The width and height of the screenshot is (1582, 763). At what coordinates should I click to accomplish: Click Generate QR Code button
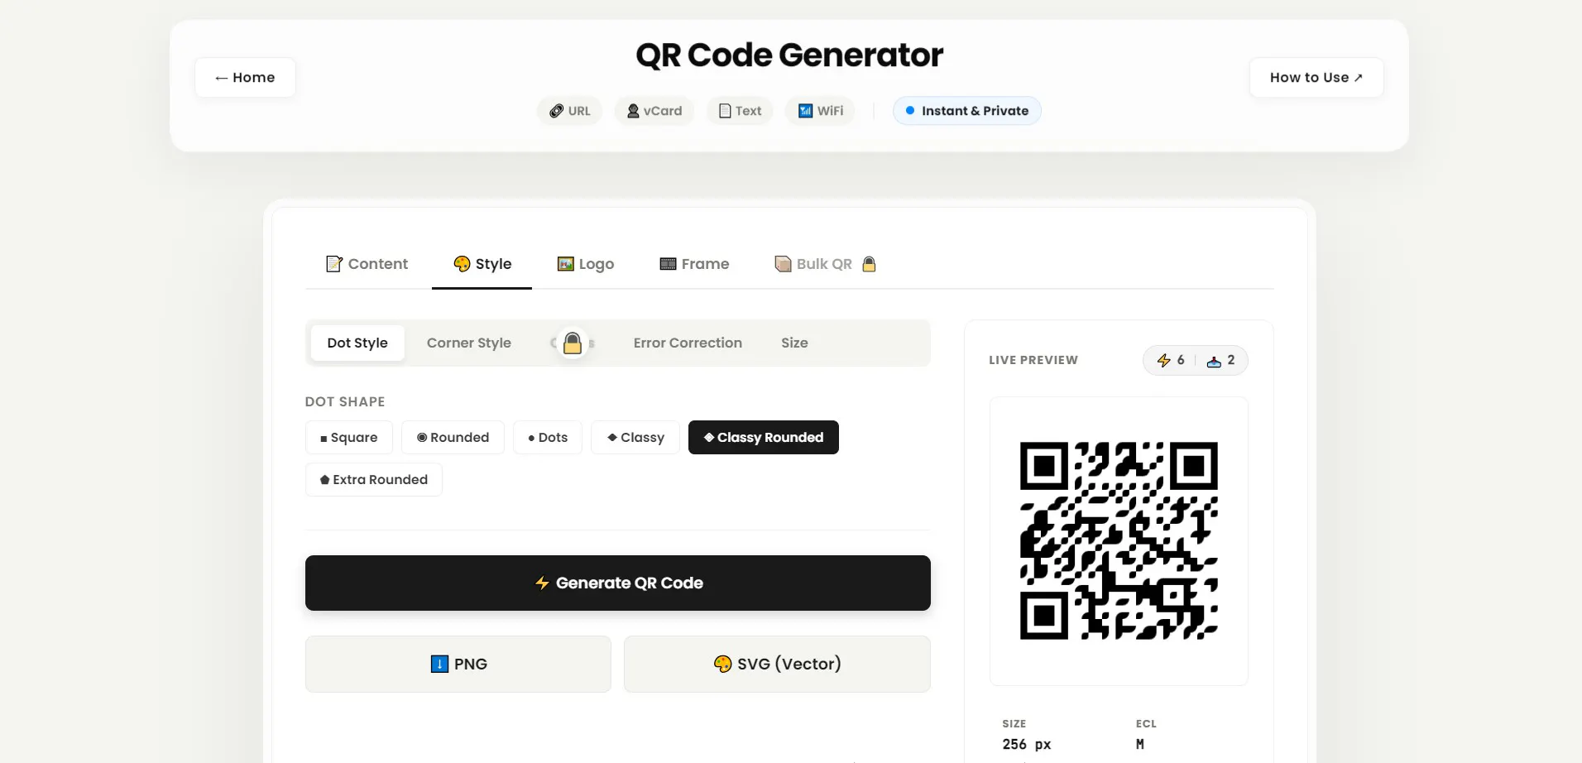click(x=618, y=583)
